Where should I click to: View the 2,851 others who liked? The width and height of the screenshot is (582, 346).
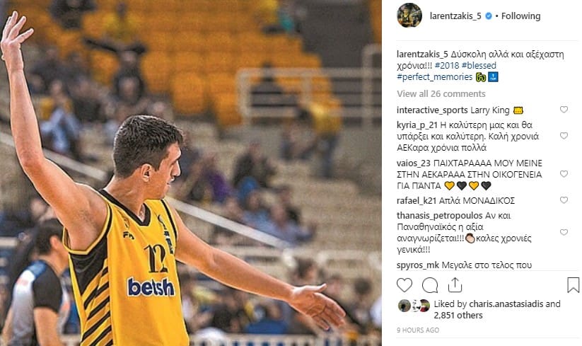pos(458,315)
